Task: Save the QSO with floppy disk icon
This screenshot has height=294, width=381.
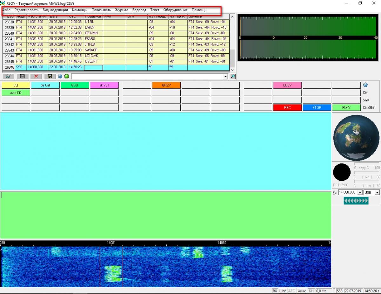Action: click(50, 77)
